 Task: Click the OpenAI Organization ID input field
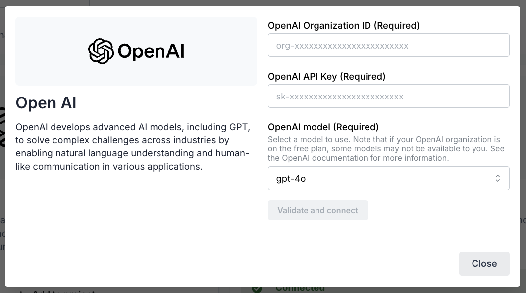point(388,45)
